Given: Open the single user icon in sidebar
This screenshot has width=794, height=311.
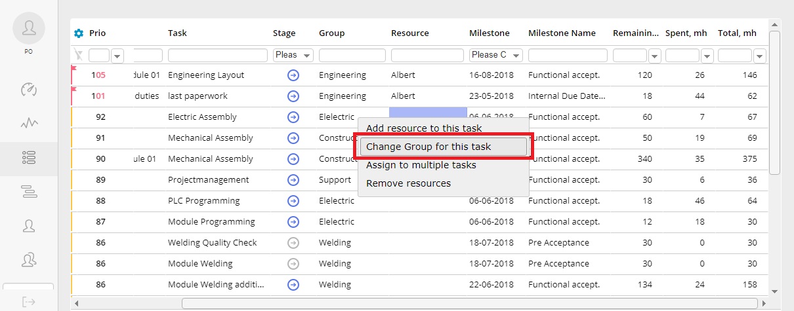Looking at the screenshot, I should point(29,226).
